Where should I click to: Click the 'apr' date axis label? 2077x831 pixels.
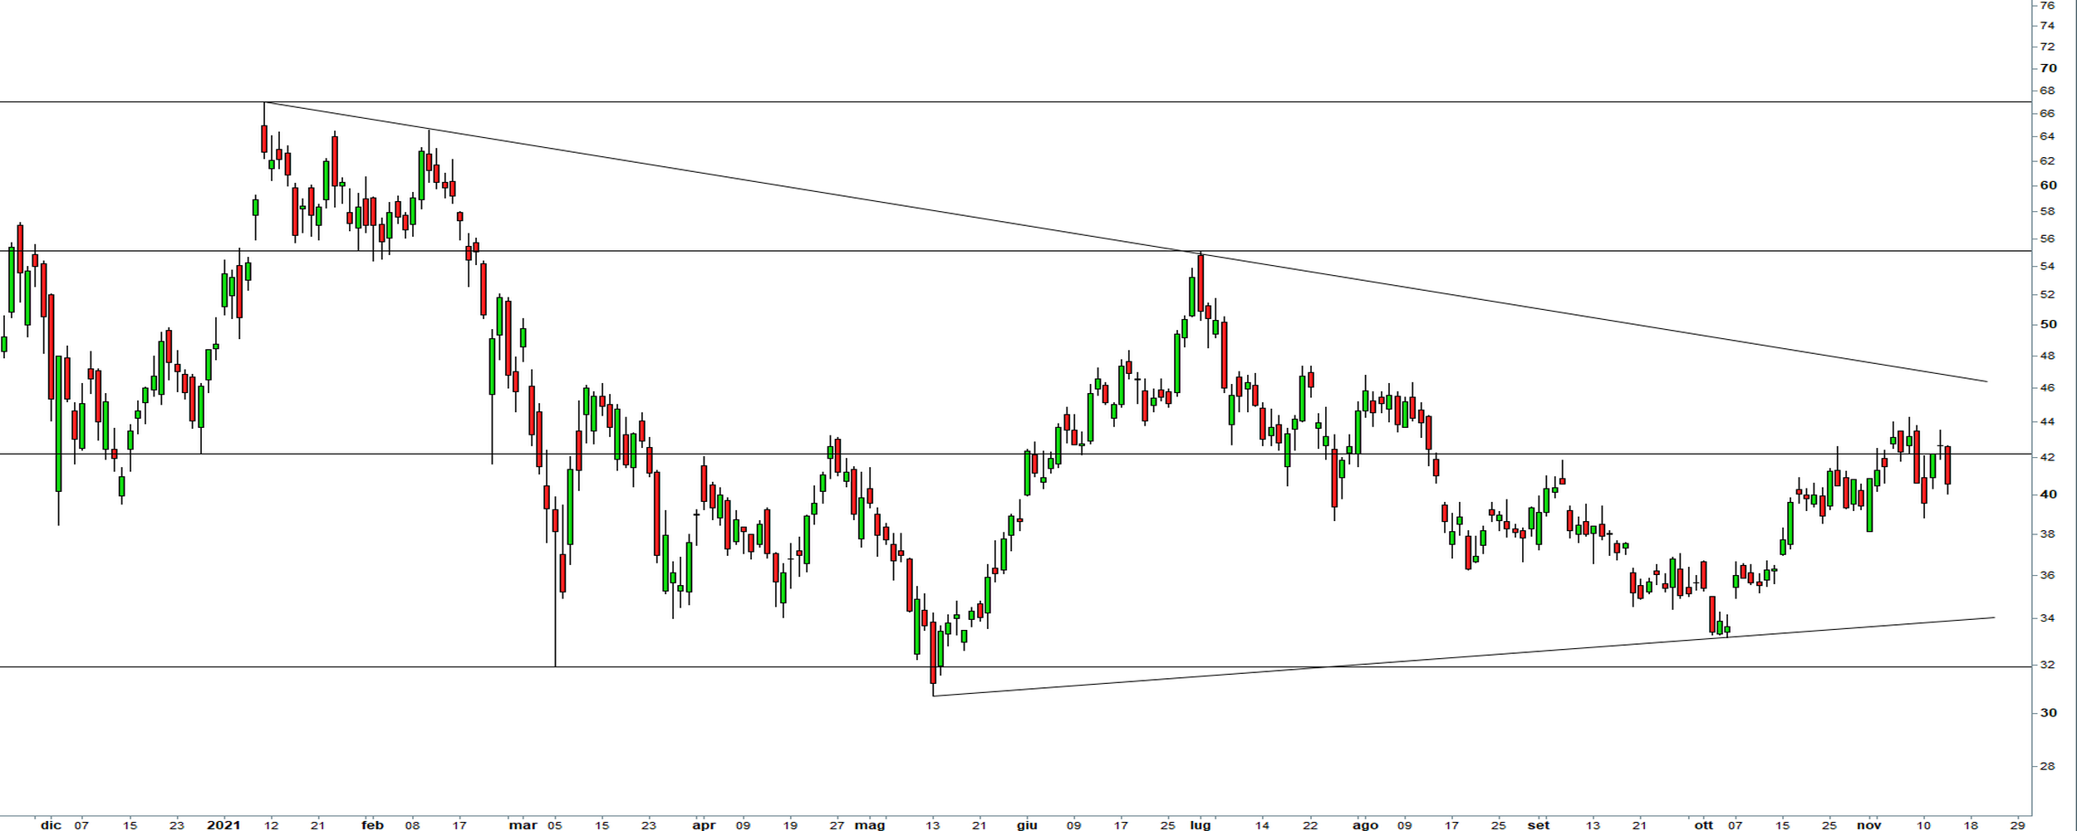tap(704, 825)
